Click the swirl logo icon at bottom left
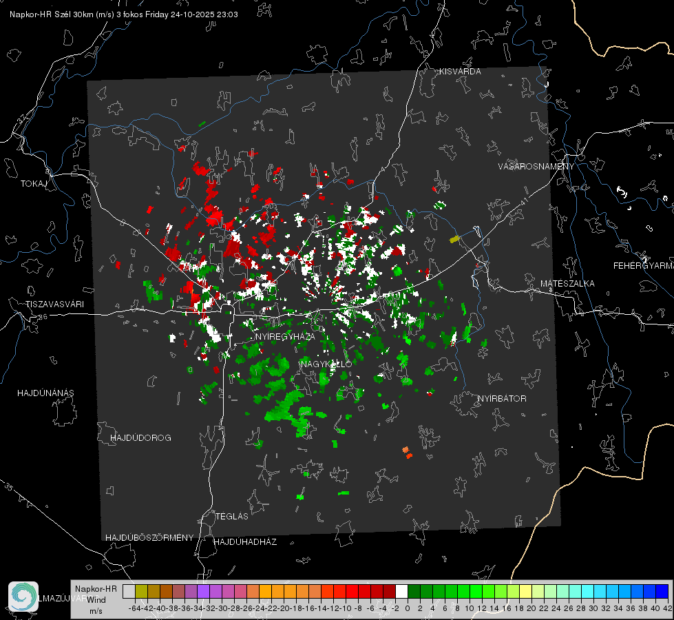The width and height of the screenshot is (674, 620). (23, 597)
